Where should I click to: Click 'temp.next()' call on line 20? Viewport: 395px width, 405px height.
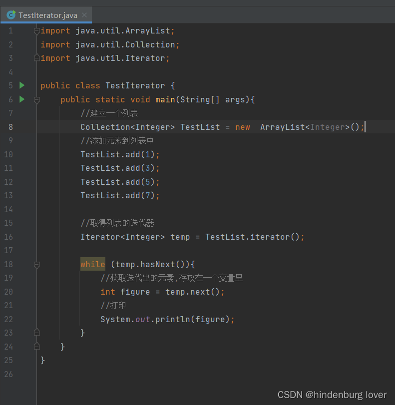(x=192, y=292)
